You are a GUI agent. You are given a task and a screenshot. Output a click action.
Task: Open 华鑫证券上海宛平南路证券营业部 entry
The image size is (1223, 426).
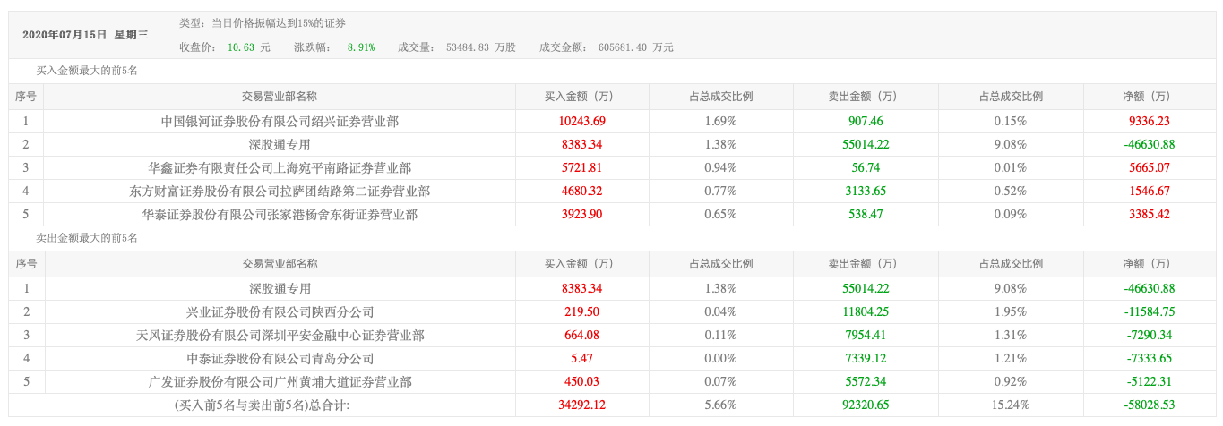tap(280, 167)
